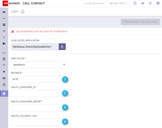Open the help question mark icon

(x=135, y=3)
